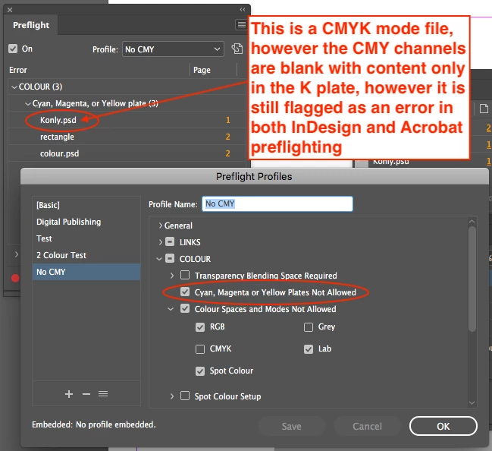Open the Profile dropdown showing No CMY
The image size is (492, 451).
tap(173, 49)
